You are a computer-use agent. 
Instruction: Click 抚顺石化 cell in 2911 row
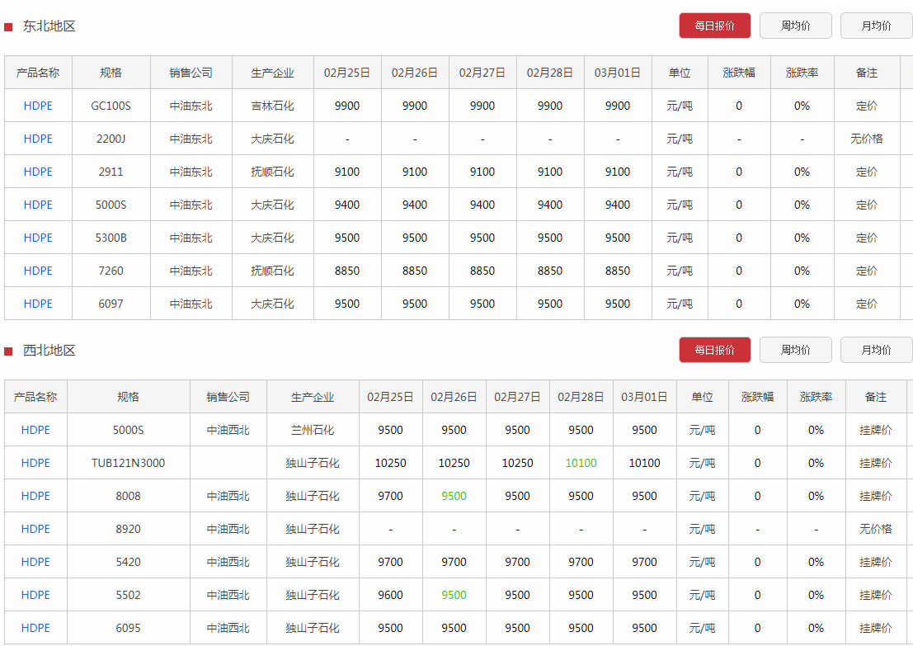(272, 172)
